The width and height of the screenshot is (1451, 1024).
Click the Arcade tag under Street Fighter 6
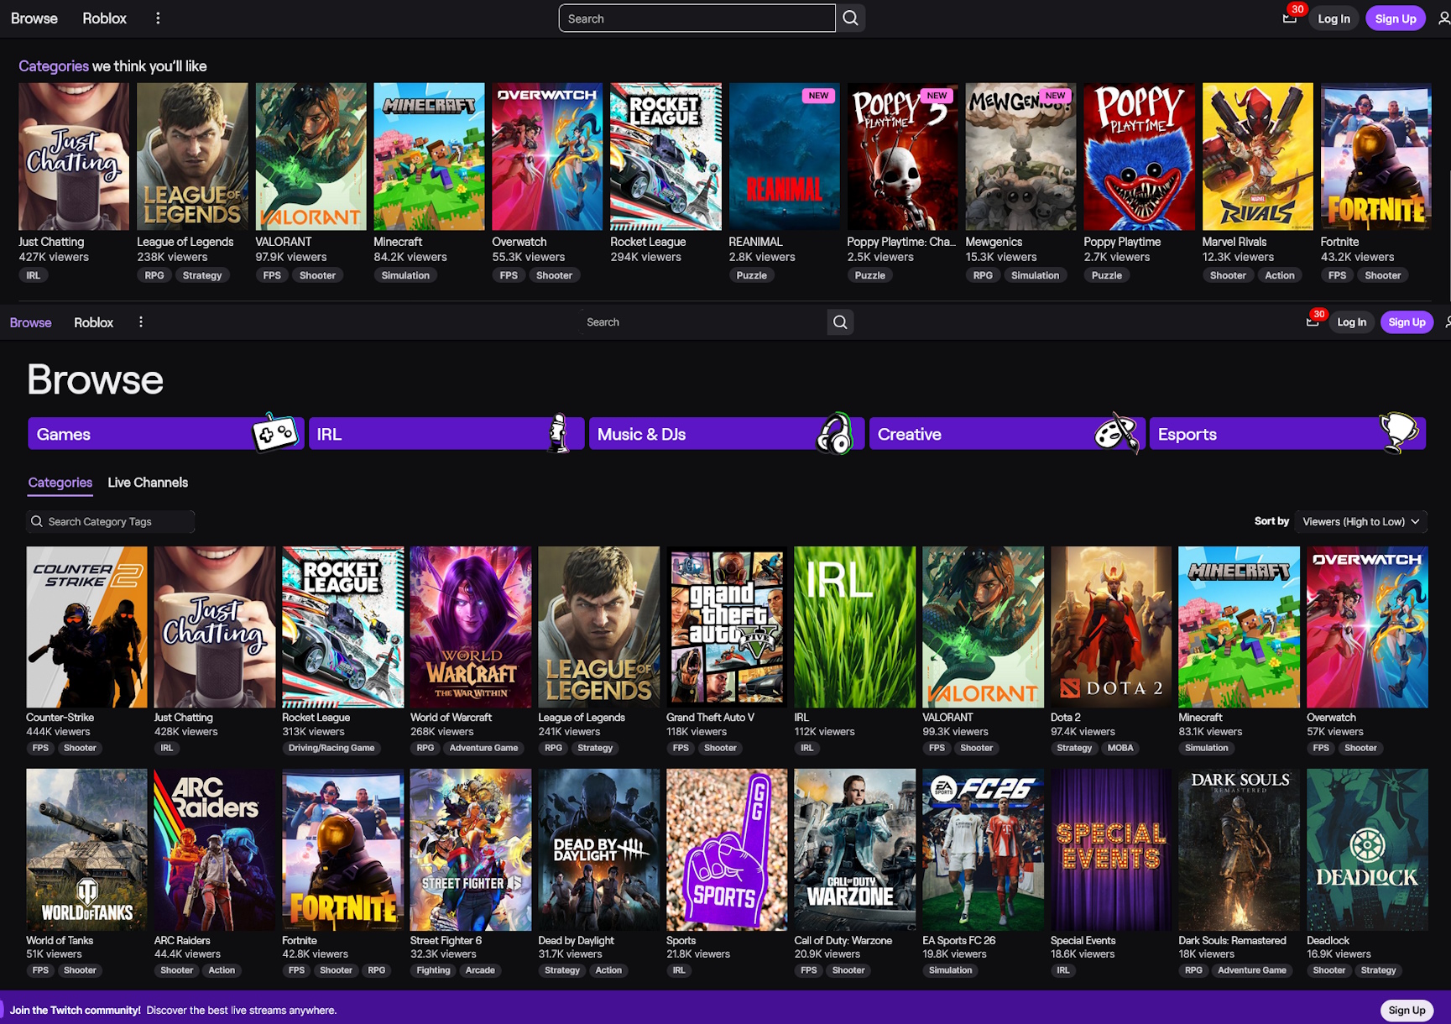(480, 970)
